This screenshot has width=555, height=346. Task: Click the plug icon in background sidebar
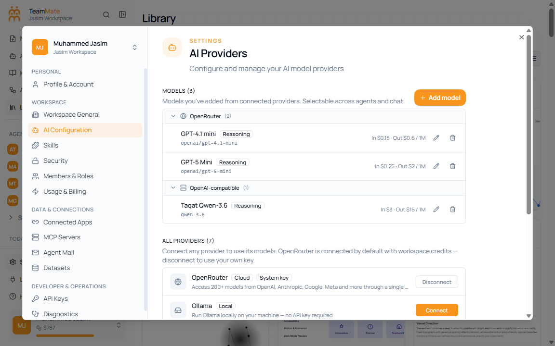13,279
